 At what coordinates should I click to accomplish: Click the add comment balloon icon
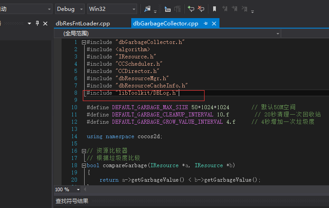click(x=191, y=9)
